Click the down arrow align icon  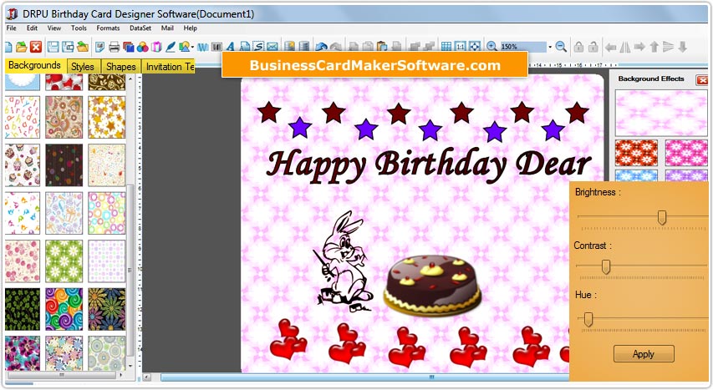pyautogui.click(x=683, y=47)
